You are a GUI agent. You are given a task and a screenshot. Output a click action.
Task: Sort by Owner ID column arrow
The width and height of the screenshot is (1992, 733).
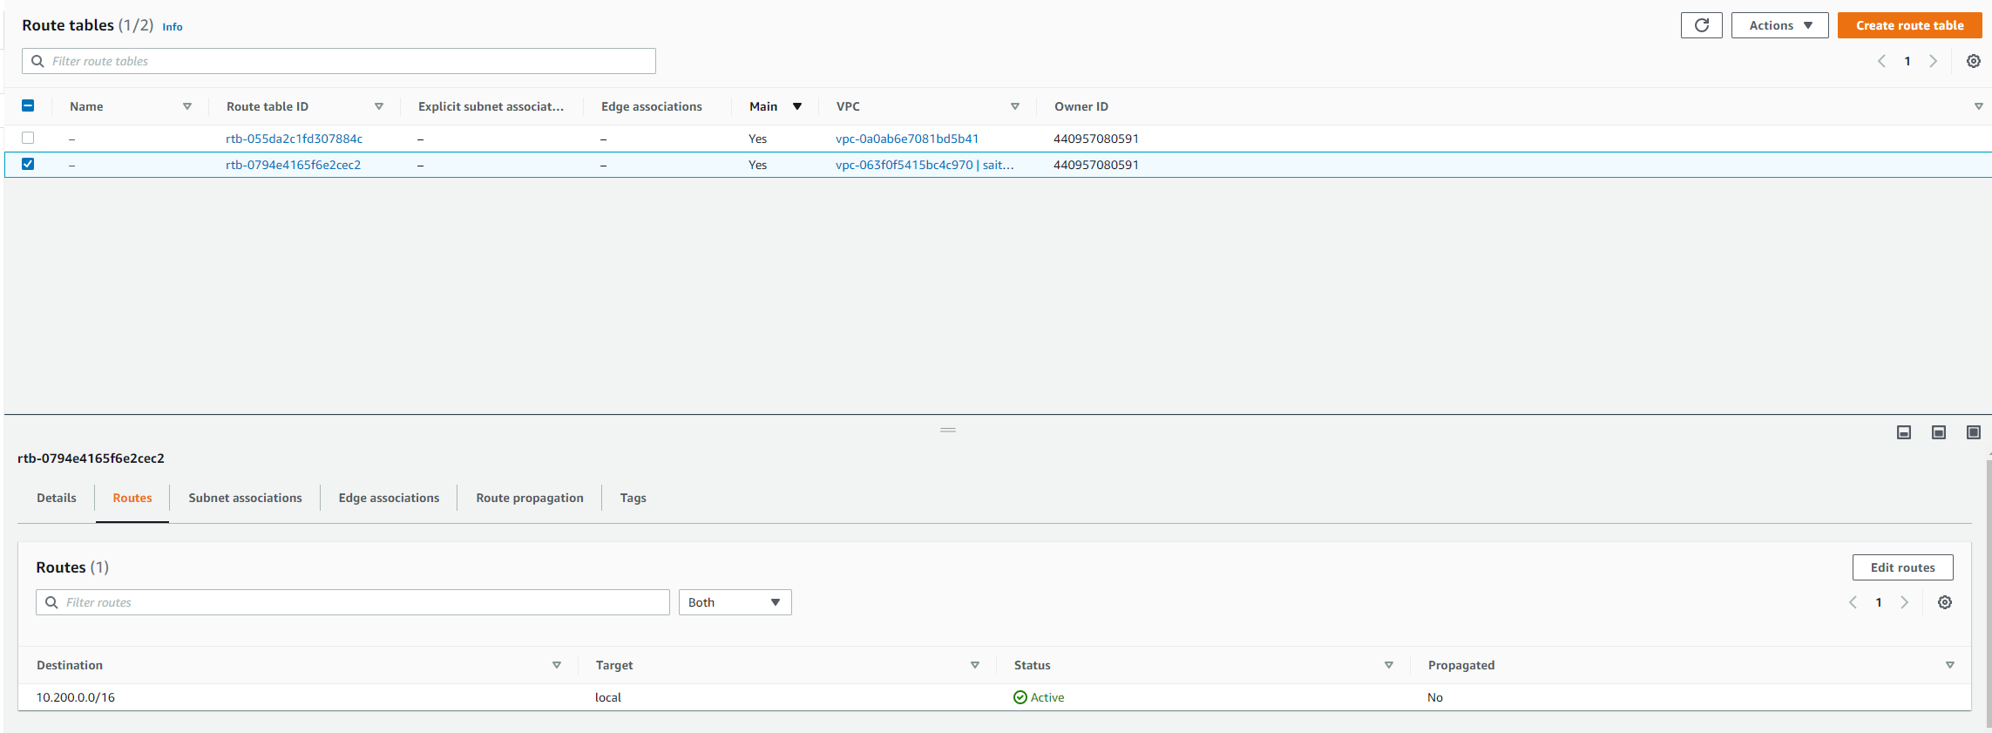click(1979, 106)
